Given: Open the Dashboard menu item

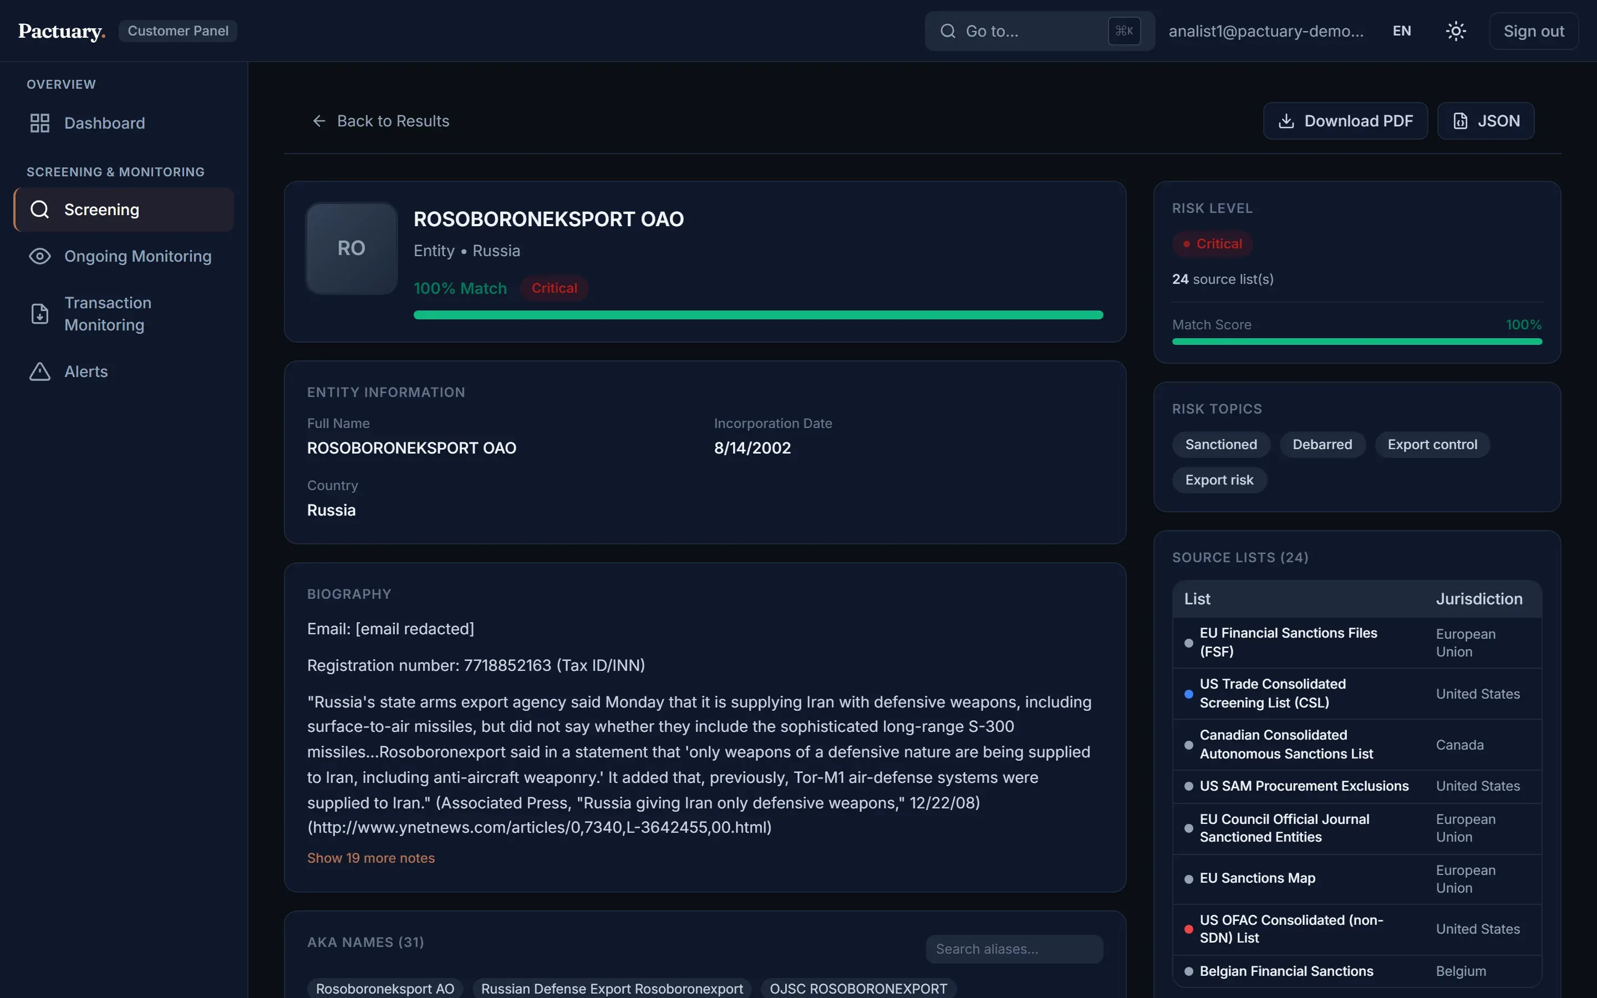Looking at the screenshot, I should (x=124, y=123).
